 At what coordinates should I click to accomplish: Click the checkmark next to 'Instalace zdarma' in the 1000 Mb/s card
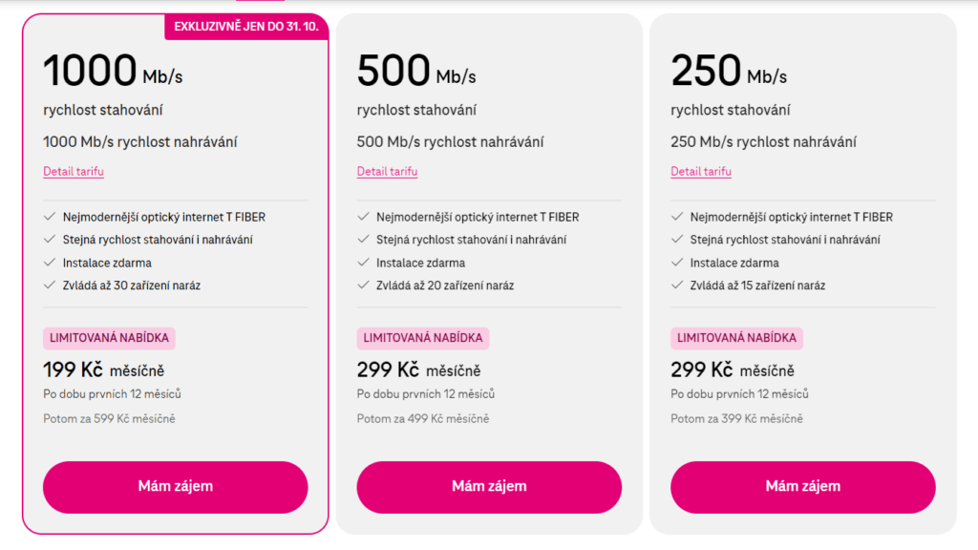click(50, 263)
